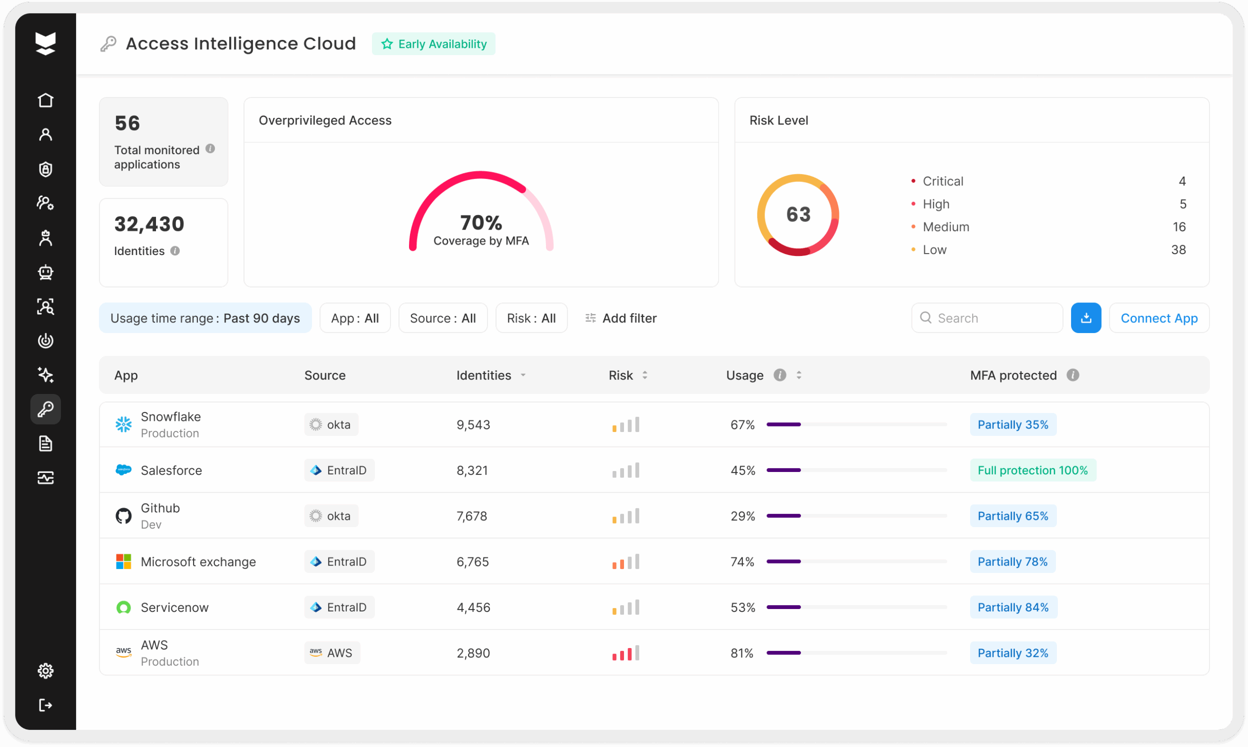Click info icon beside MFA protected header
Screen dimensions: 1248x747
coord(1072,375)
